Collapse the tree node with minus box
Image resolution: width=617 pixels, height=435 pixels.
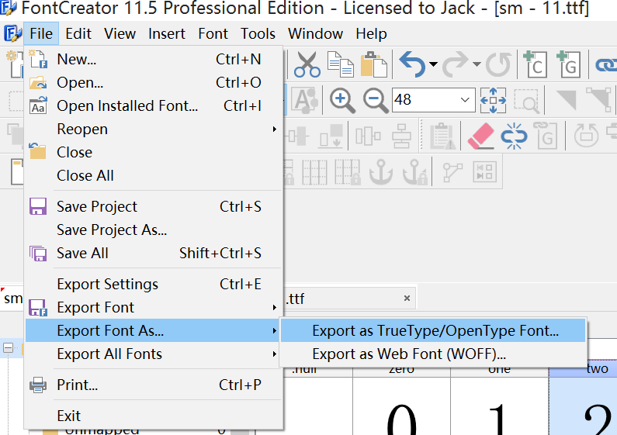pyautogui.click(x=9, y=347)
